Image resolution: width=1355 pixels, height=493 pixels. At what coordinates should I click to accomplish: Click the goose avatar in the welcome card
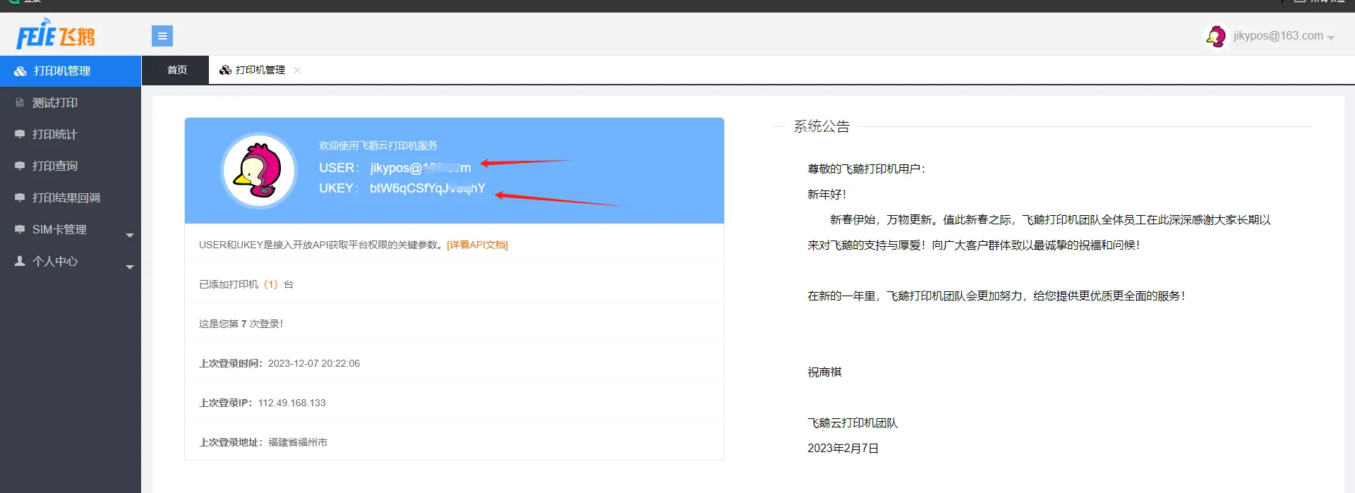tap(258, 171)
